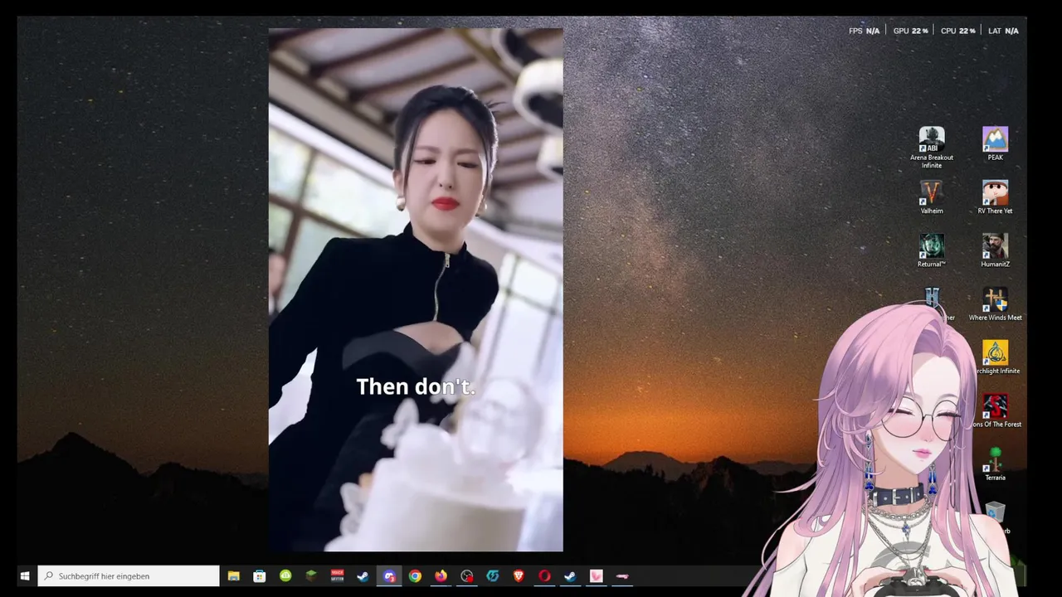Viewport: 1062px width, 597px height.
Task: Open the Voice Meeter taskbar icon
Action: [x=337, y=576]
